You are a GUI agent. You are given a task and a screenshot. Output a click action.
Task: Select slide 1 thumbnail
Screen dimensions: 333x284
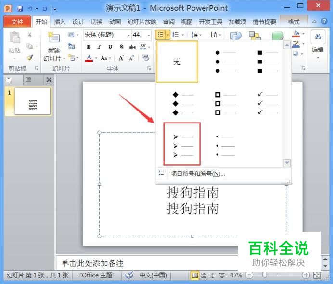click(33, 101)
